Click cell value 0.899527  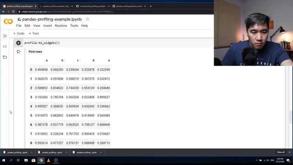coord(103,97)
